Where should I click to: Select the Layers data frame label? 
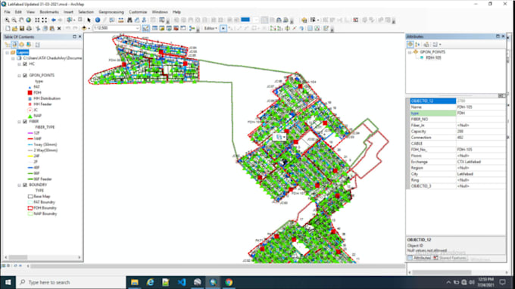click(23, 52)
